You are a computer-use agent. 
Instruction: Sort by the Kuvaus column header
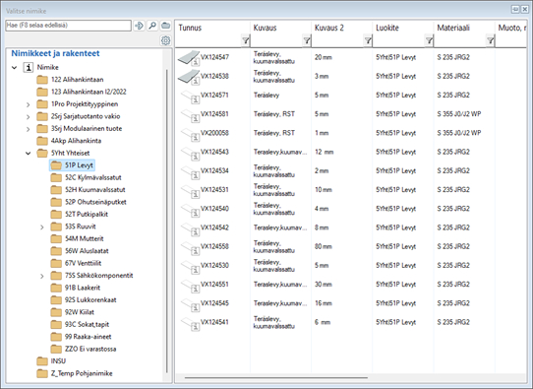pyautogui.click(x=265, y=28)
